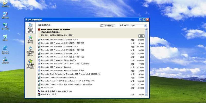
Task: Open the Flash Player support information link
Action: tap(50, 32)
